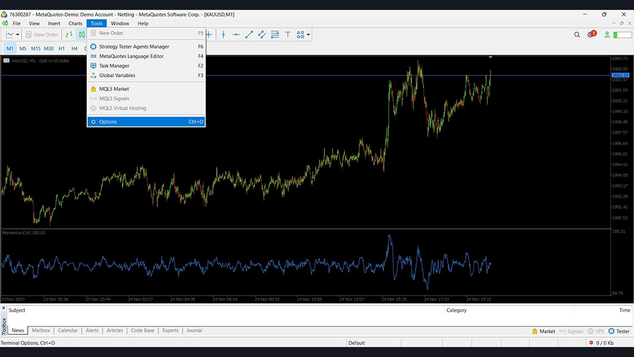Image resolution: width=634 pixels, height=357 pixels.
Task: Open the Help menu
Action: [143, 24]
